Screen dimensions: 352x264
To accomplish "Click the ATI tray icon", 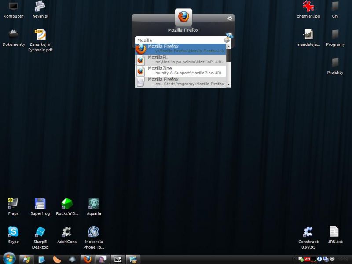I will click(x=307, y=259).
